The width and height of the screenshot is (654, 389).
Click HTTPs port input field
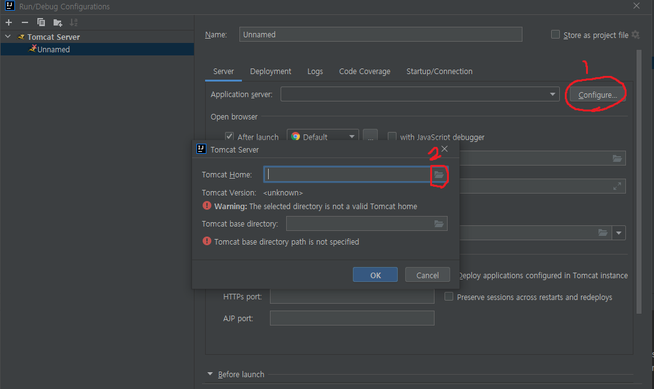[x=352, y=296]
